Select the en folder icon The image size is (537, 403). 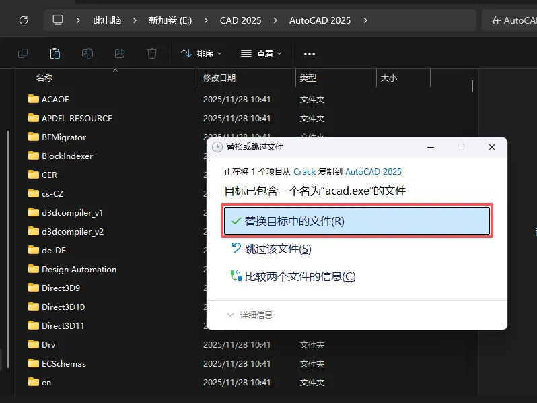pyautogui.click(x=33, y=382)
